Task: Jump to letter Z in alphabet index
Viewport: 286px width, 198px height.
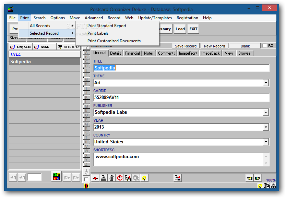Action: 86,164
